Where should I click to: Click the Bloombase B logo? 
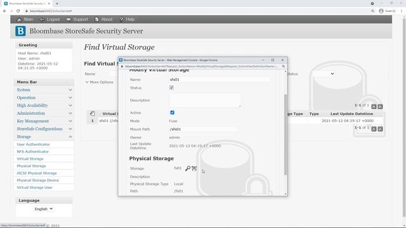point(20,31)
